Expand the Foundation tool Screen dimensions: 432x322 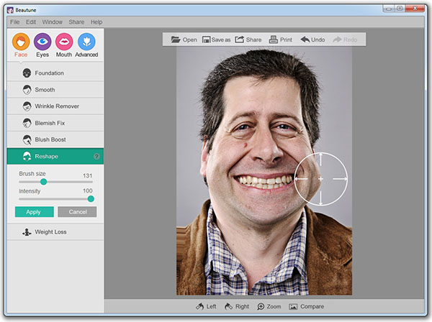click(49, 73)
